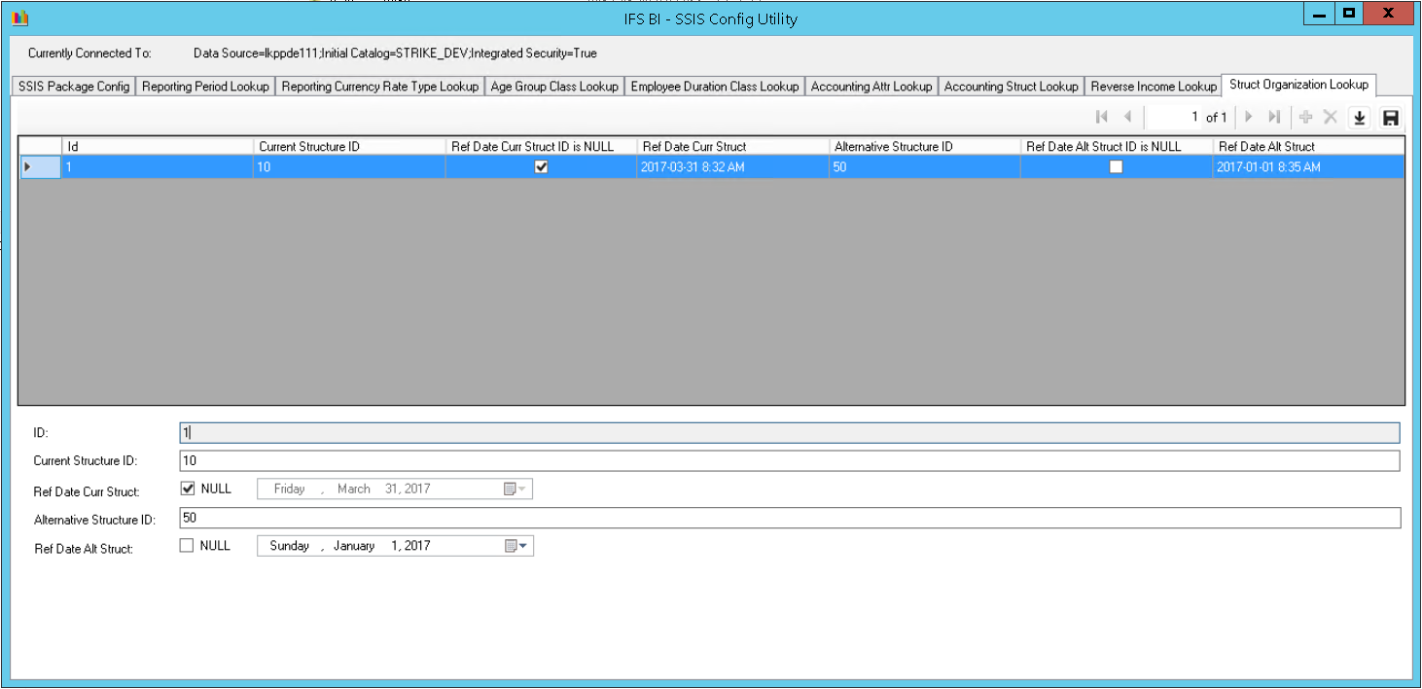Click the Ref Date Alt Struct column header
The height and width of the screenshot is (689, 1422).
pos(1307,146)
